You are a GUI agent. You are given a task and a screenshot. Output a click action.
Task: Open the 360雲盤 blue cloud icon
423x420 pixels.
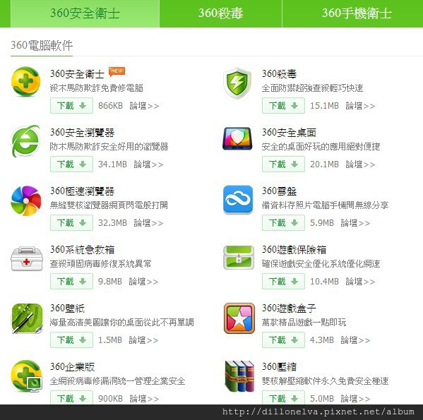(238, 200)
